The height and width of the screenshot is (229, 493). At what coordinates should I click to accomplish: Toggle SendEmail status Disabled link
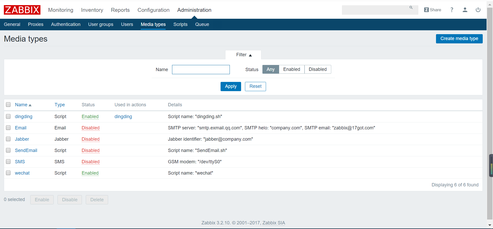click(x=91, y=150)
